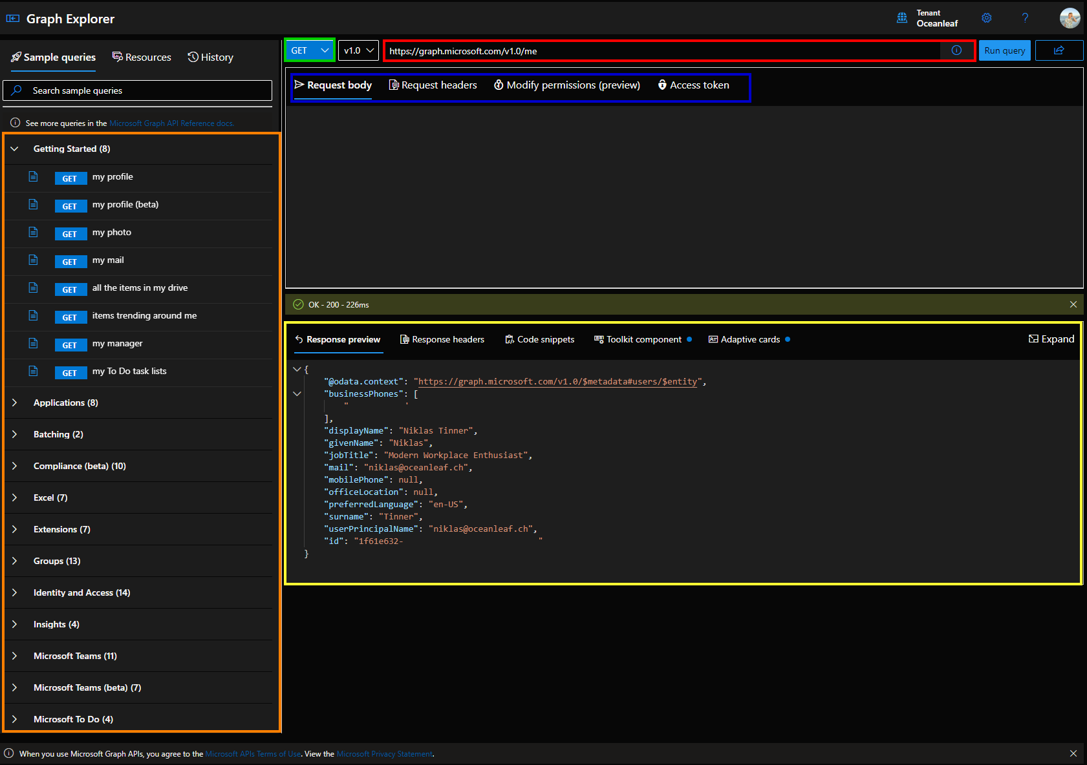This screenshot has width=1087, height=765.
Task: Collapse the JSON root object chevron
Action: click(297, 370)
